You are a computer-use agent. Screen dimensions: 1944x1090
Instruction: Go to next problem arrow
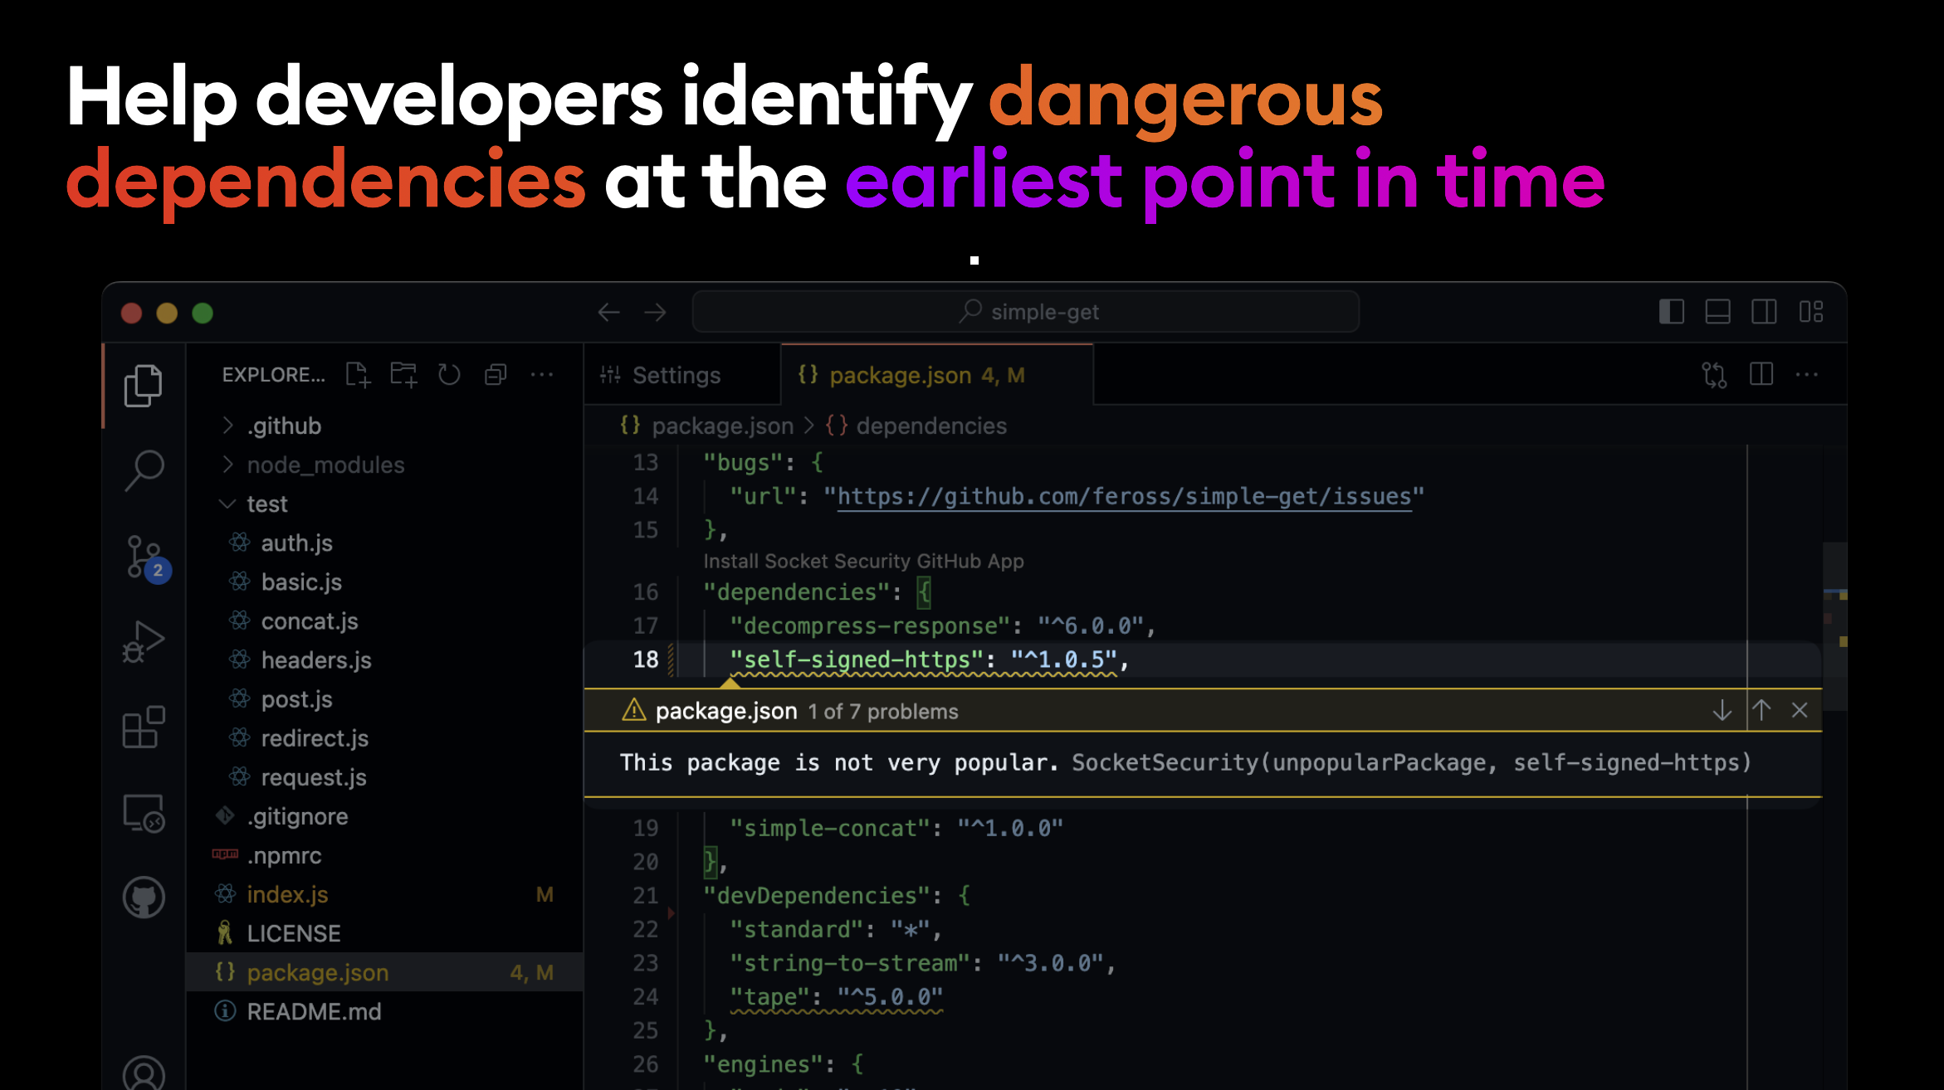point(1722,710)
